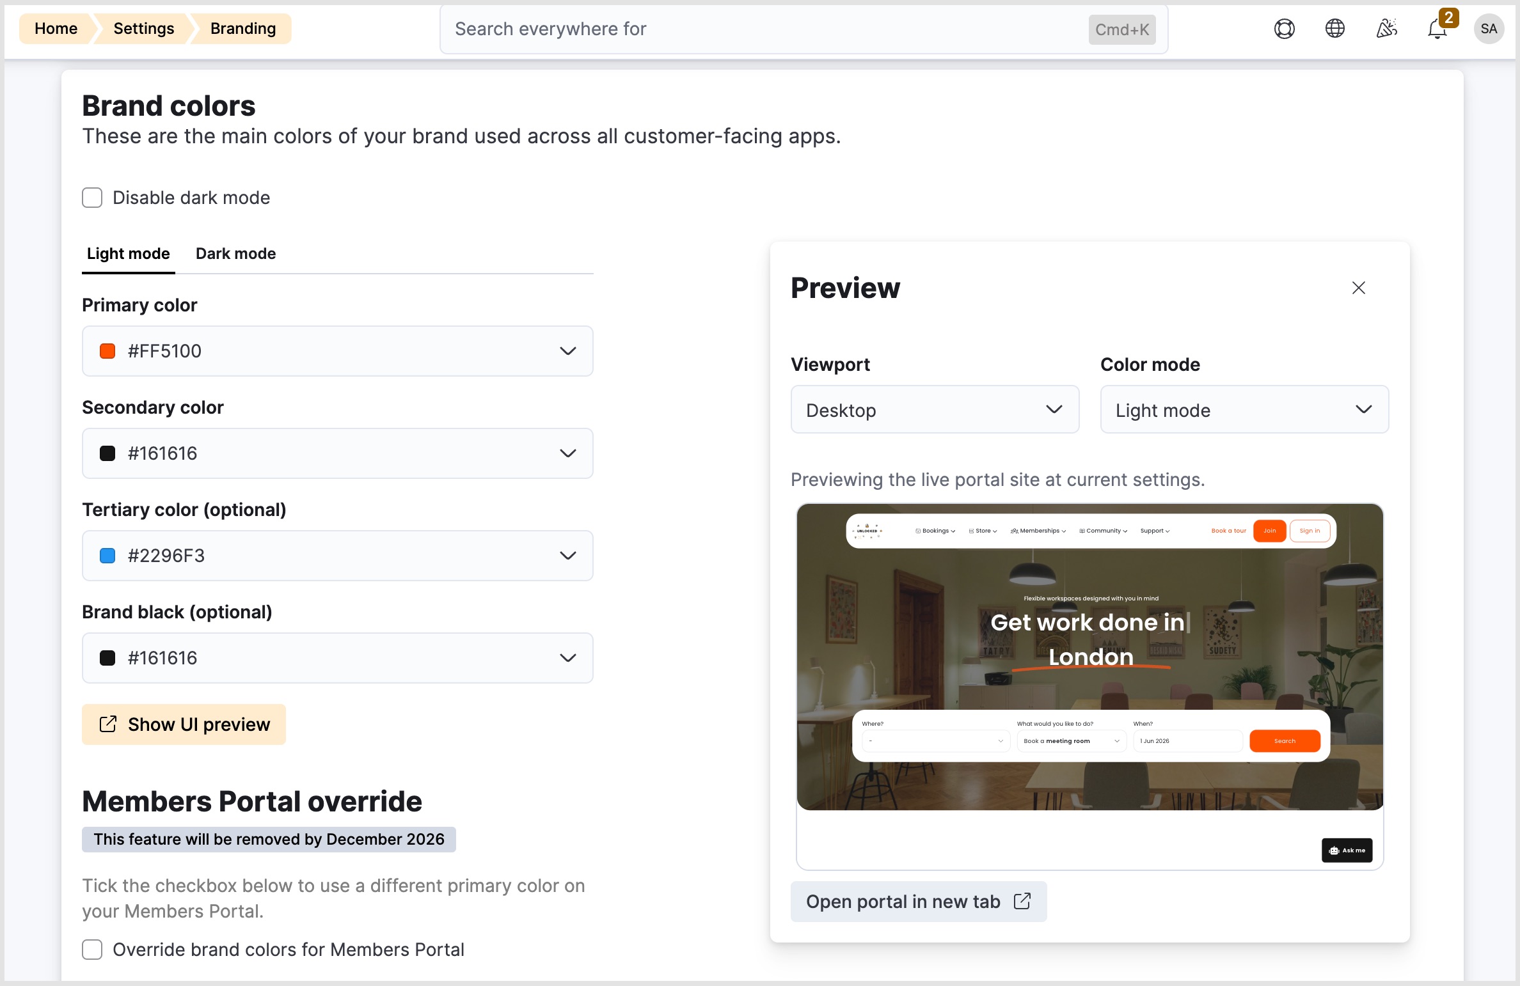Expand the Secondary color dropdown arrow
1520x986 pixels.
pos(568,453)
